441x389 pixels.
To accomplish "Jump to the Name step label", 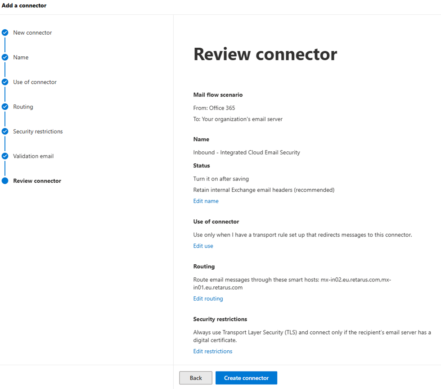I will (21, 57).
